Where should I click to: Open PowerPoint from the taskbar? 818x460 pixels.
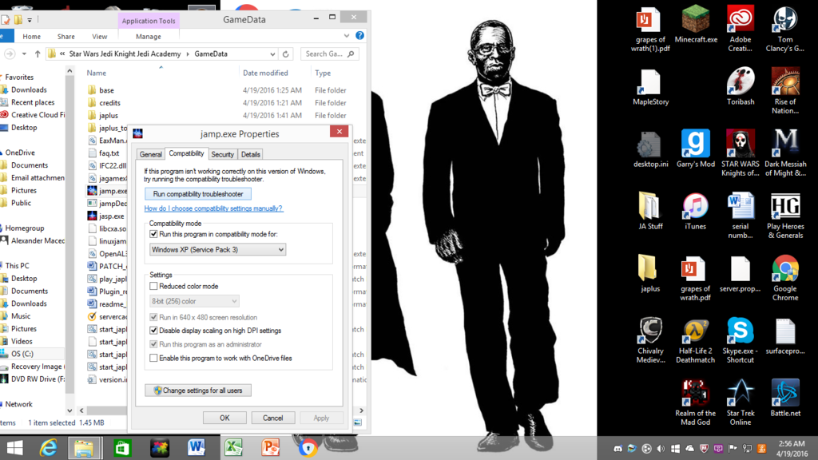pos(270,448)
